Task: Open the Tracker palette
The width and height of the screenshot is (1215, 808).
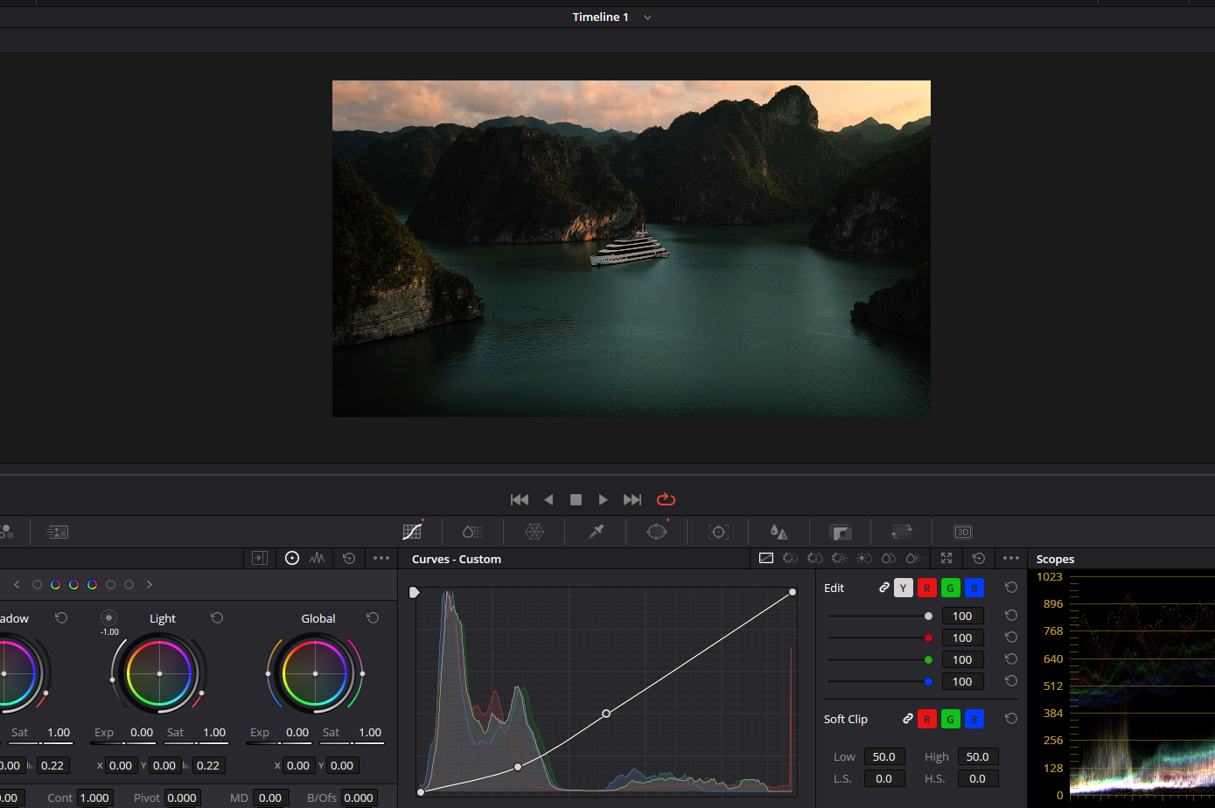Action: point(718,532)
